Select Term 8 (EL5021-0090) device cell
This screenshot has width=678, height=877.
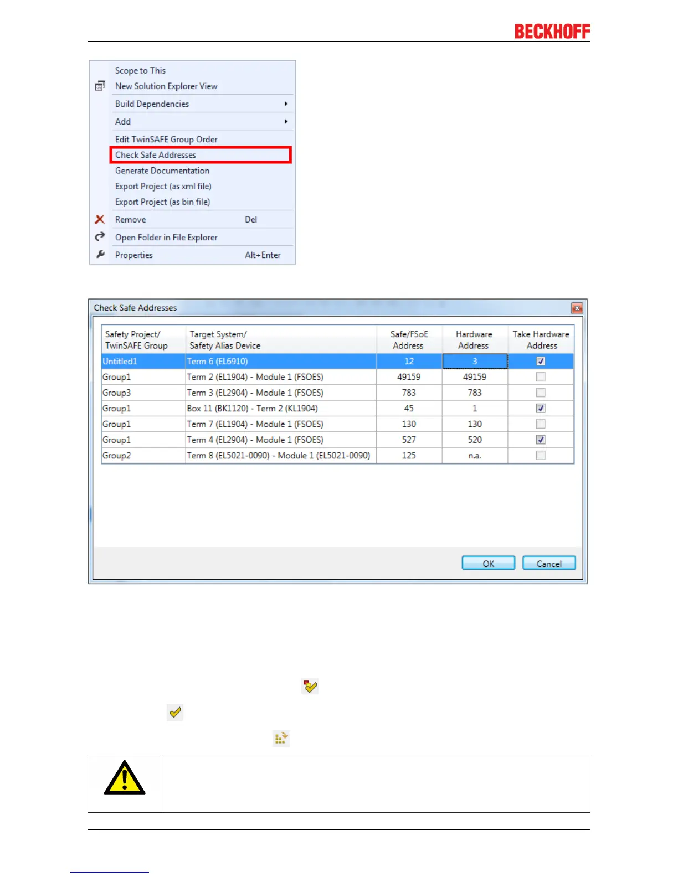click(281, 455)
